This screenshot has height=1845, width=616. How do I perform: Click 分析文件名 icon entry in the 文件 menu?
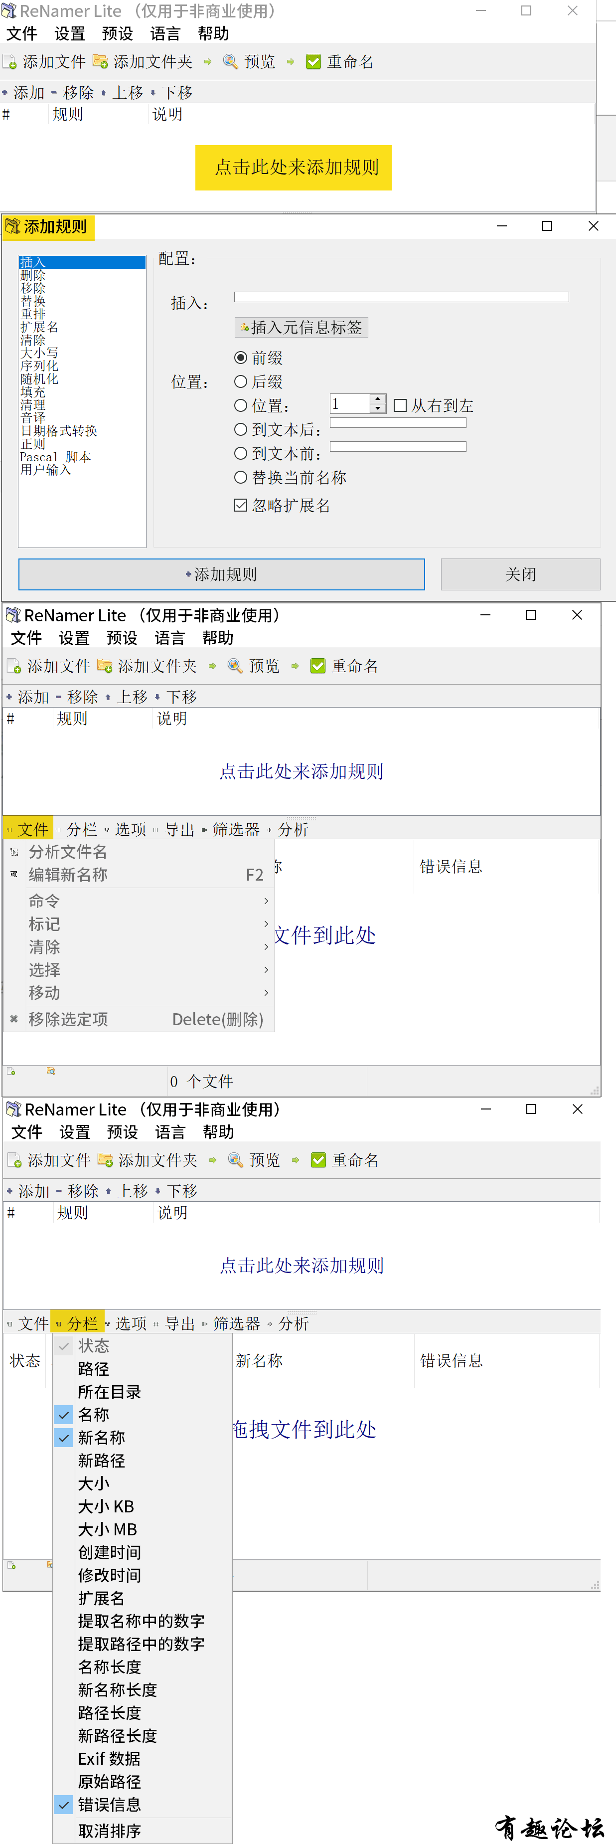tap(14, 852)
